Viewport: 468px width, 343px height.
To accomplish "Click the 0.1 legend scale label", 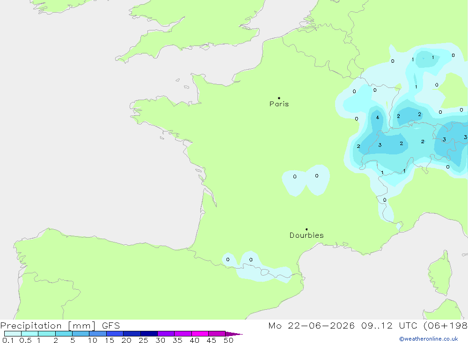I will pos(8,340).
